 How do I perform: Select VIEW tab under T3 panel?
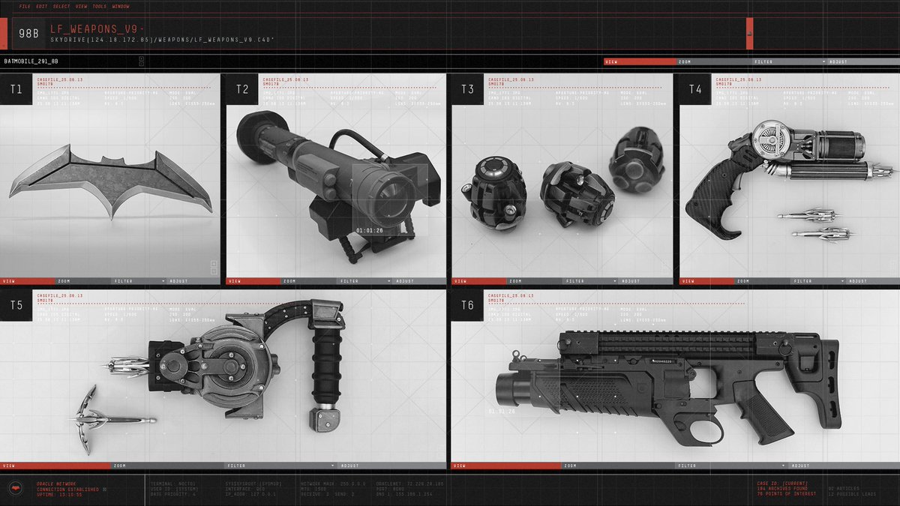(479, 281)
